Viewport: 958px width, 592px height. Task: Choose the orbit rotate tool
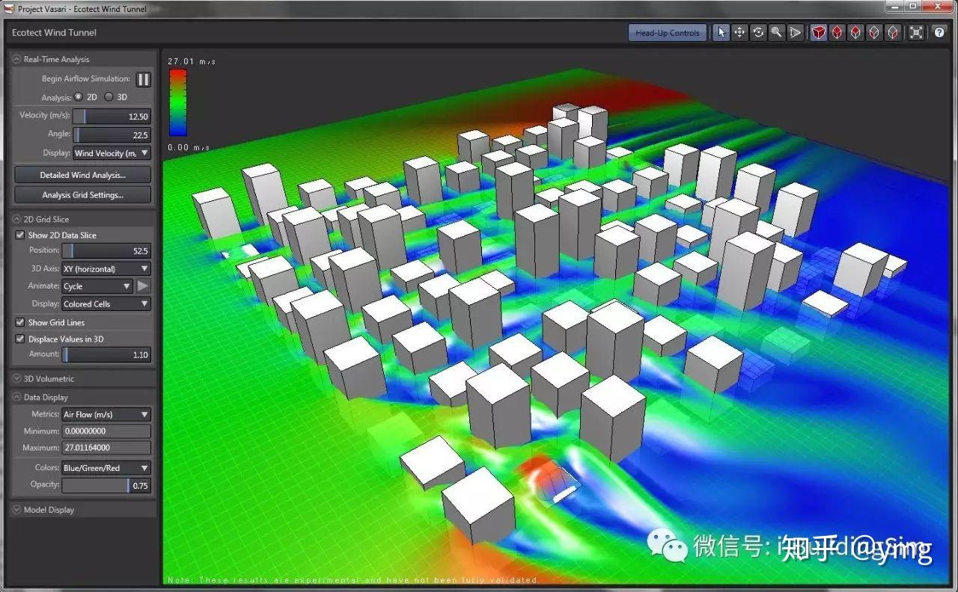click(x=758, y=32)
